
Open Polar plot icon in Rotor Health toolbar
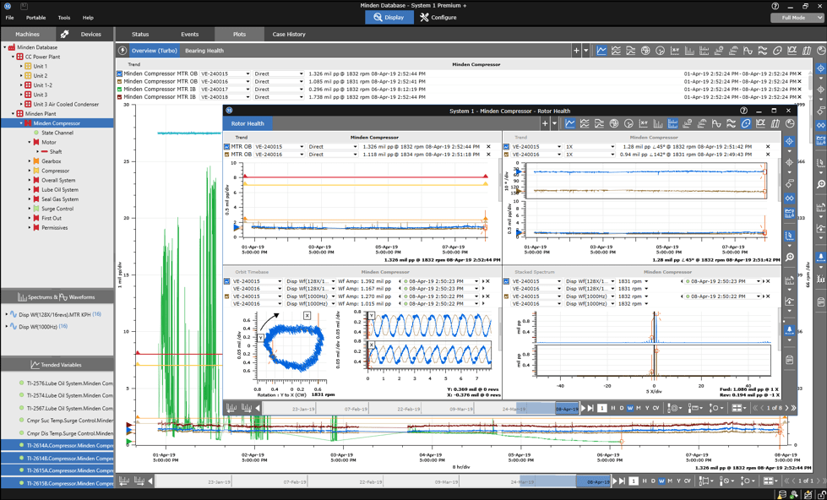pos(614,123)
